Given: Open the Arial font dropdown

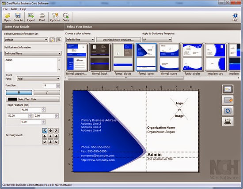Looking at the screenshot, I should 38,79.
